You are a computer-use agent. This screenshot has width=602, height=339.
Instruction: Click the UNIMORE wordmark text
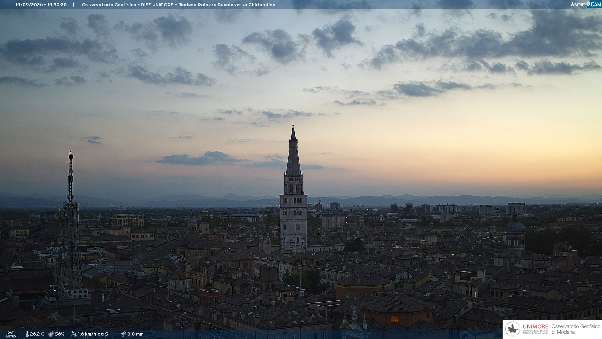coord(535,327)
